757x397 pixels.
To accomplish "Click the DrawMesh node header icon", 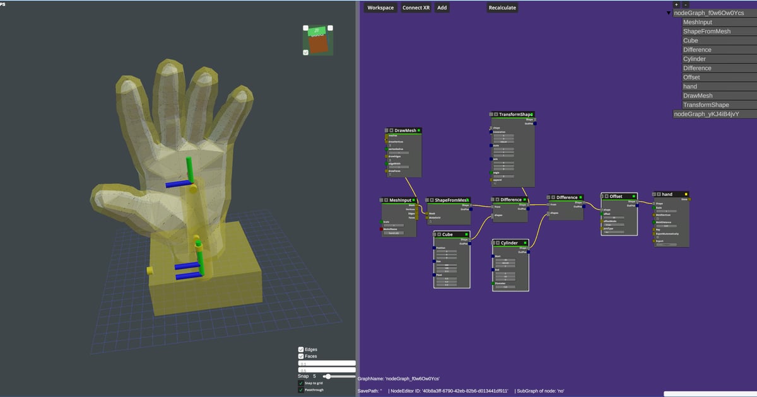I will click(391, 130).
